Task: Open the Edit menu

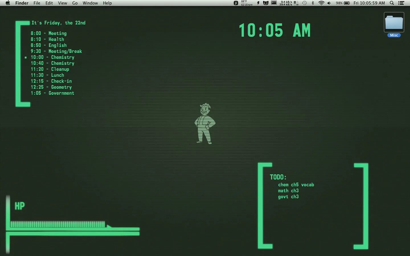Action: click(49, 3)
